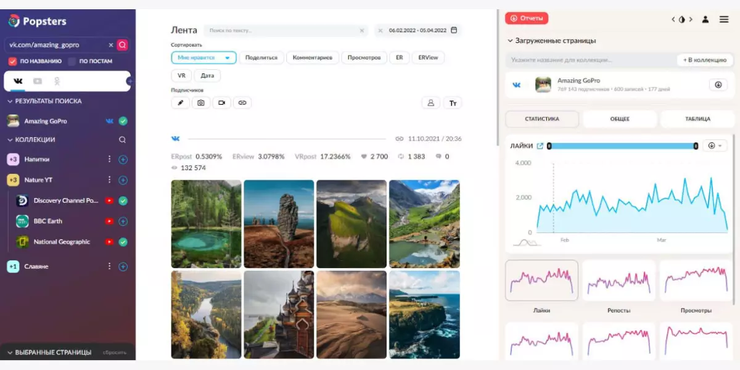Click the pink search button

(122, 45)
